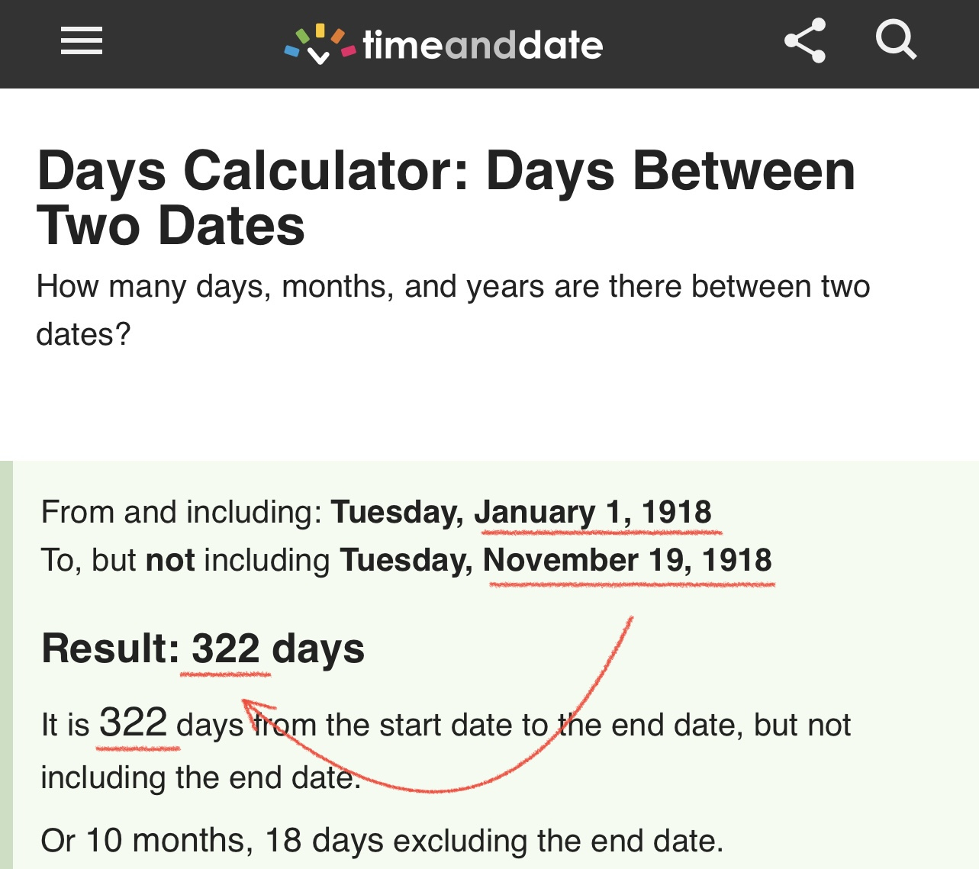Go home via timeanddate wordmark
979x869 pixels.
483,45
